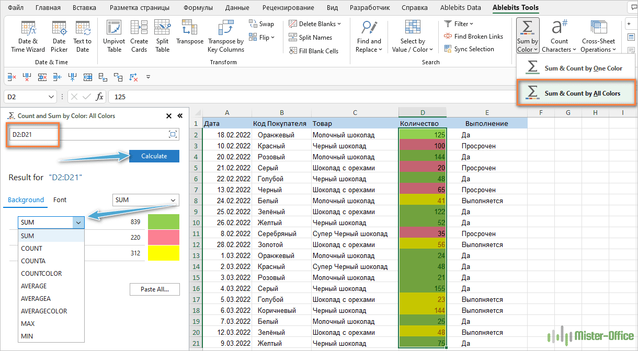638x351 pixels.
Task: Click the range selector icon in D2:D21 field
Action: (x=173, y=135)
